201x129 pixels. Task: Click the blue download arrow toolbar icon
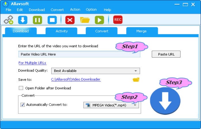(23, 20)
